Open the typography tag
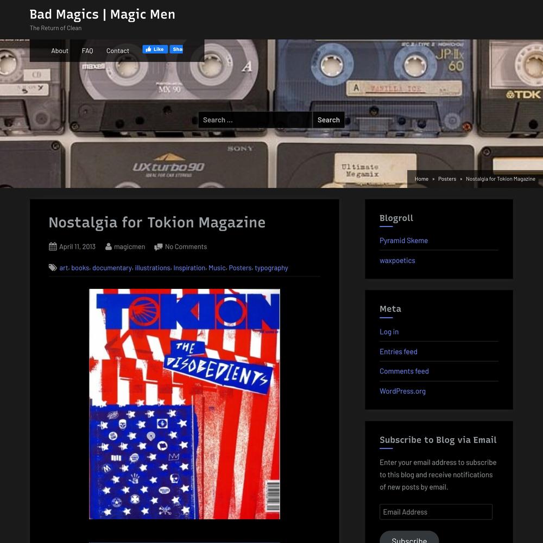Image resolution: width=543 pixels, height=543 pixels. click(x=271, y=268)
